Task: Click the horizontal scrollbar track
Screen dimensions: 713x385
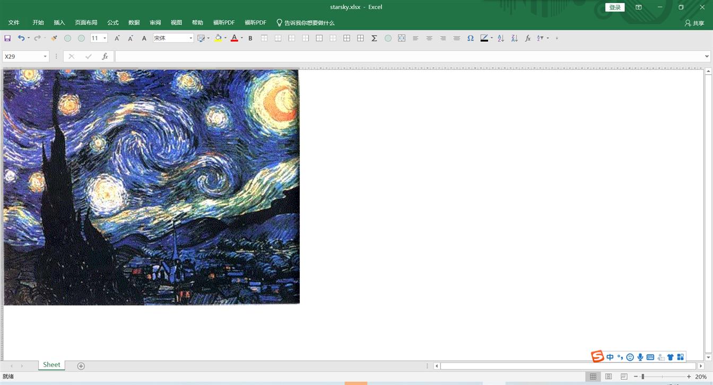Action: pyautogui.click(x=568, y=366)
